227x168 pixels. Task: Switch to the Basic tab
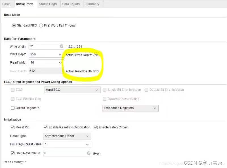click(6, 4)
